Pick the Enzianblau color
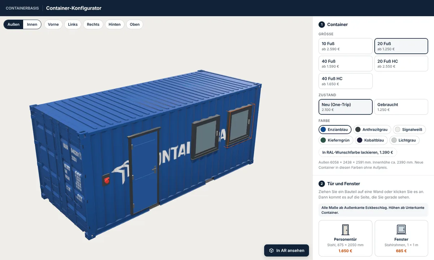 335,129
